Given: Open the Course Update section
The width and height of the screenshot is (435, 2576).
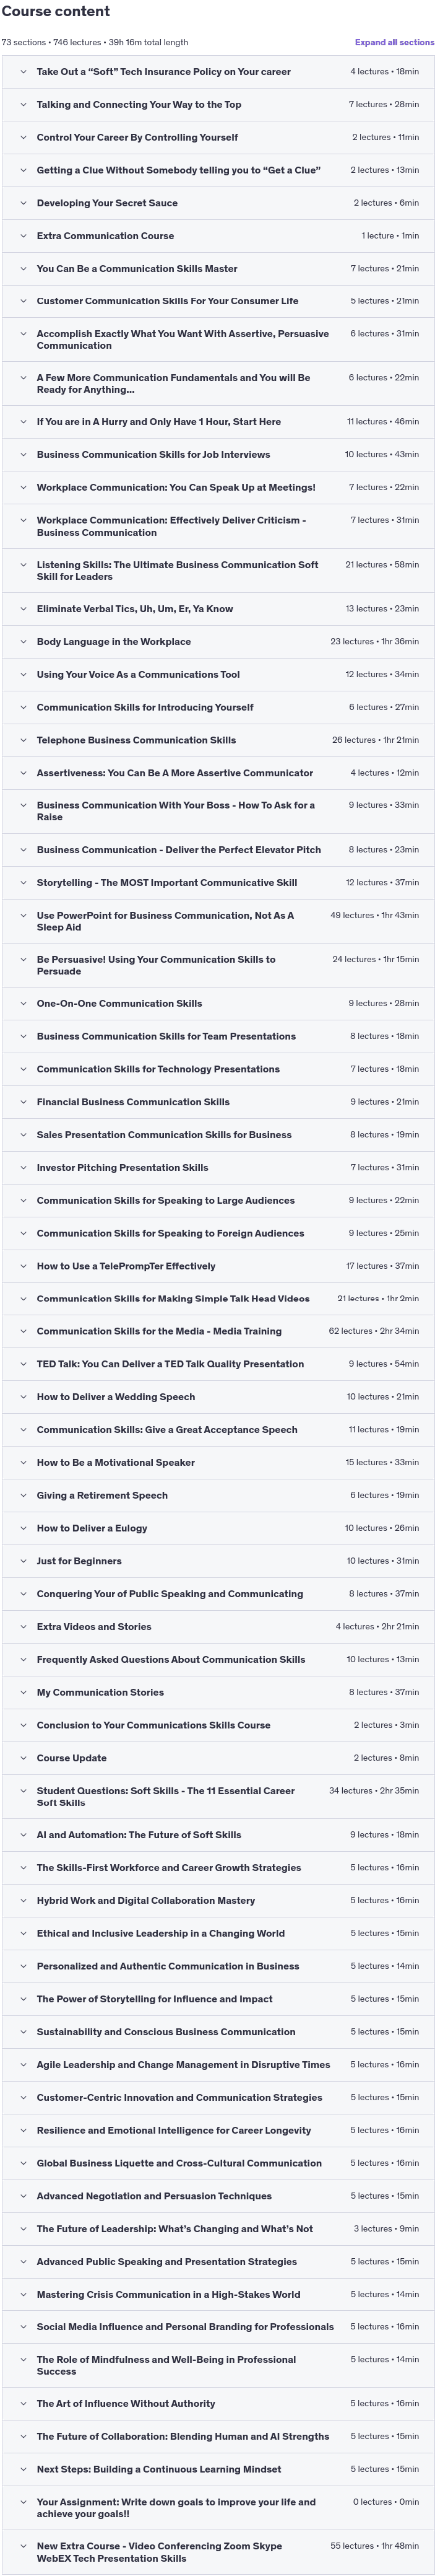Looking at the screenshot, I should pos(218,1758).
